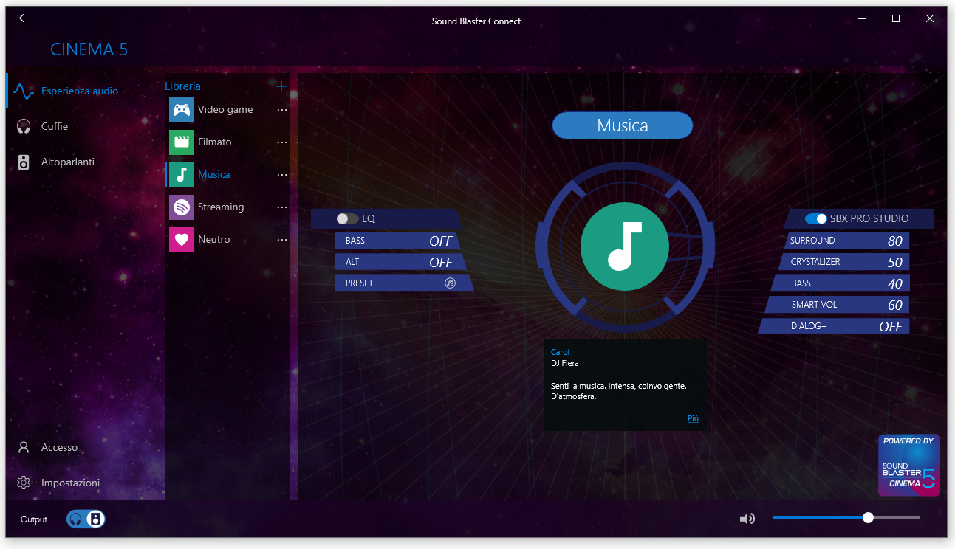Toggle EQ ALTI OFF setting
Image resolution: width=955 pixels, height=549 pixels.
[400, 262]
